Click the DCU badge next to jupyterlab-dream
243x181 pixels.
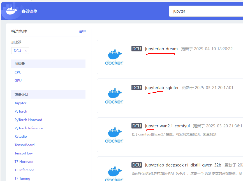tap(136, 49)
